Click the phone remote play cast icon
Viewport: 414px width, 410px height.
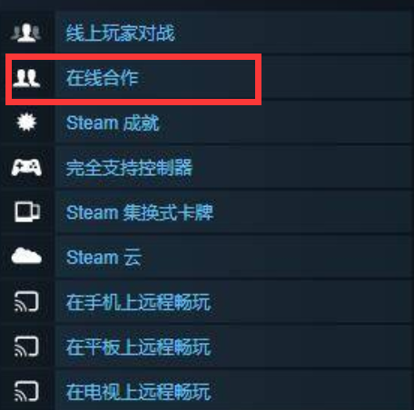coord(26,301)
